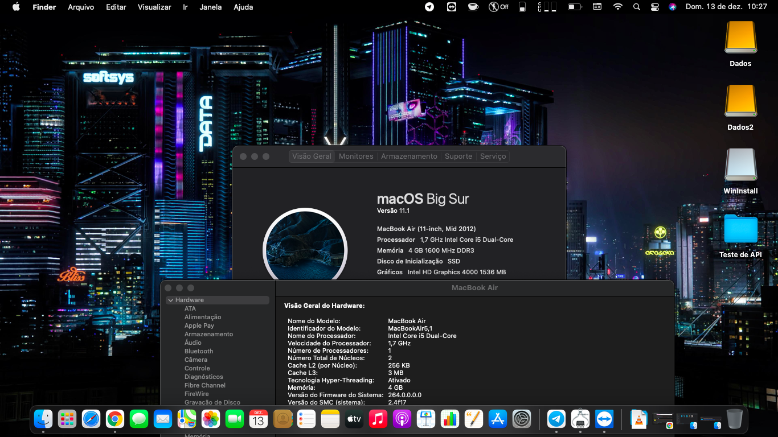Viewport: 778px width, 437px height.
Task: Open the coffee cup menu bar icon
Action: pyautogui.click(x=473, y=7)
